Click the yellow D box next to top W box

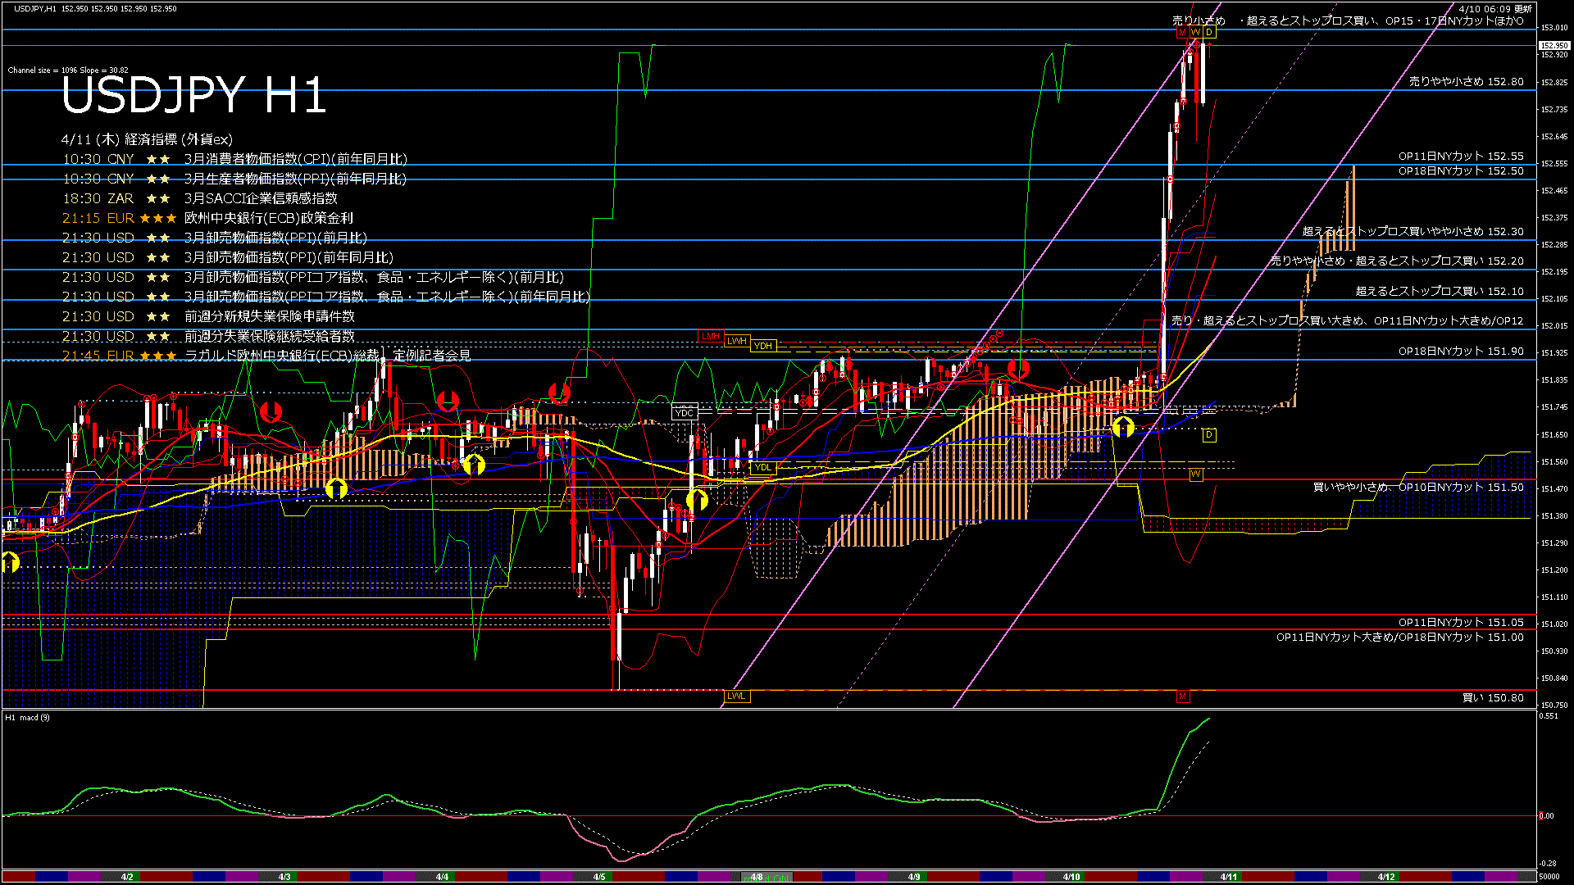click(x=1209, y=32)
